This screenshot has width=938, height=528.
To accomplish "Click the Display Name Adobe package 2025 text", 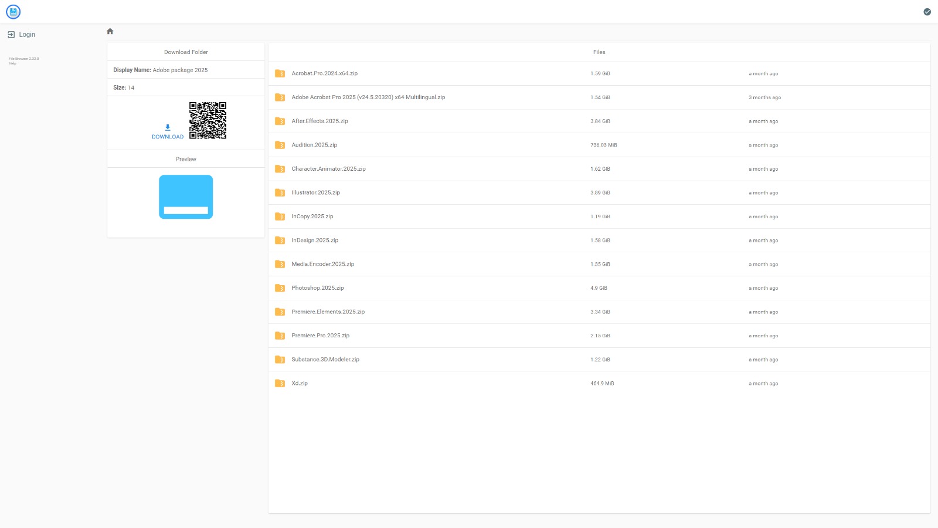I will [161, 70].
